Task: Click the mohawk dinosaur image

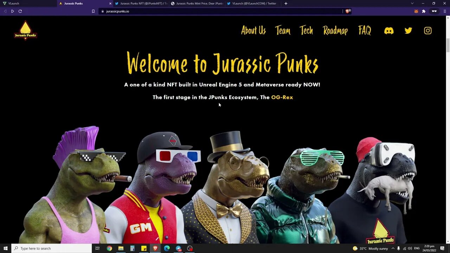Action: click(x=74, y=184)
